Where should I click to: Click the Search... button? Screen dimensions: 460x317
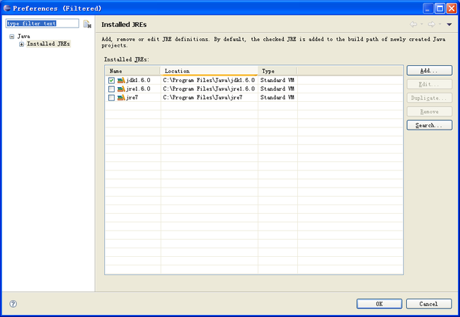pos(429,125)
